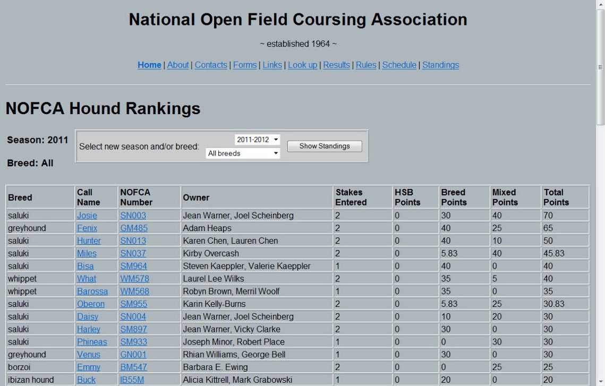The image size is (605, 386).
Task: Select owner text Kirby Overcash
Action: (211, 254)
